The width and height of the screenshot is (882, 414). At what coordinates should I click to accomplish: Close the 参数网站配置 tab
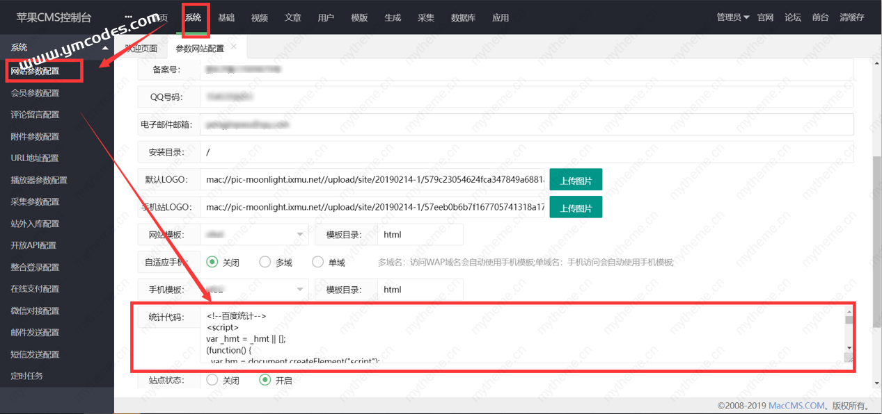(x=234, y=47)
